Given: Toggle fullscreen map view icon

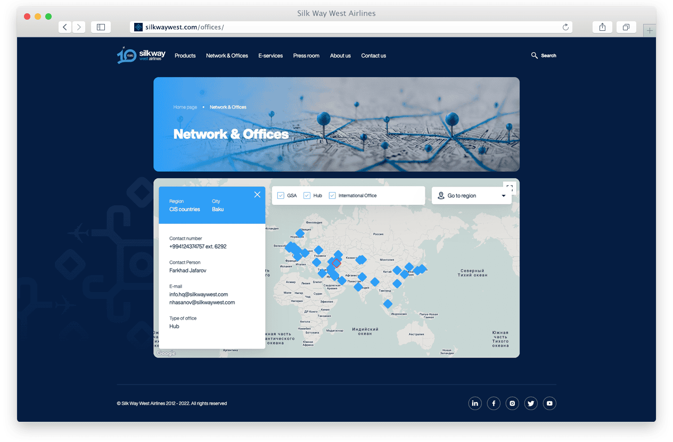Looking at the screenshot, I should point(510,188).
